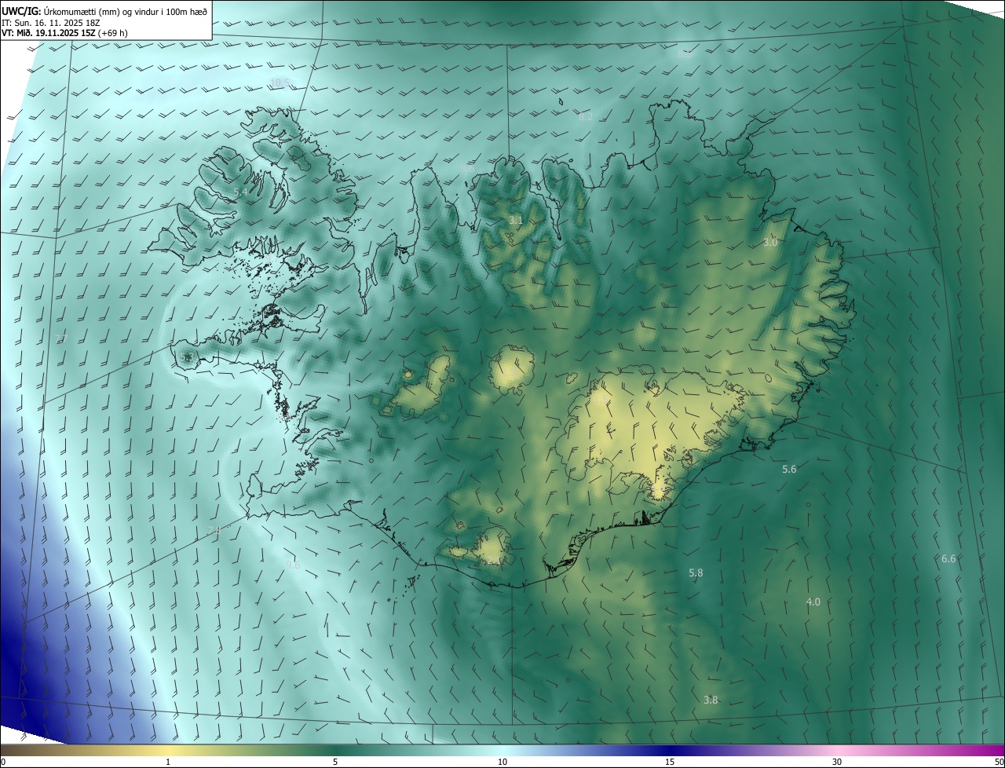This screenshot has height=768, width=1005.
Task: Click the 5.6 value label on the map
Action: coord(789,469)
